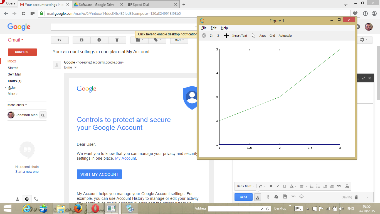This screenshot has width=380, height=214.
Task: Click the chat search magnifier icon
Action: [x=43, y=115]
